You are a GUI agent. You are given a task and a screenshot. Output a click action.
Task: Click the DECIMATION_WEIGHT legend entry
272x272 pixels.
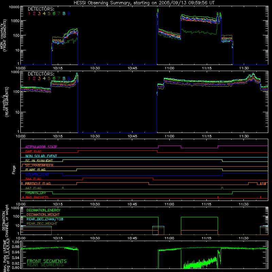(x=43, y=215)
